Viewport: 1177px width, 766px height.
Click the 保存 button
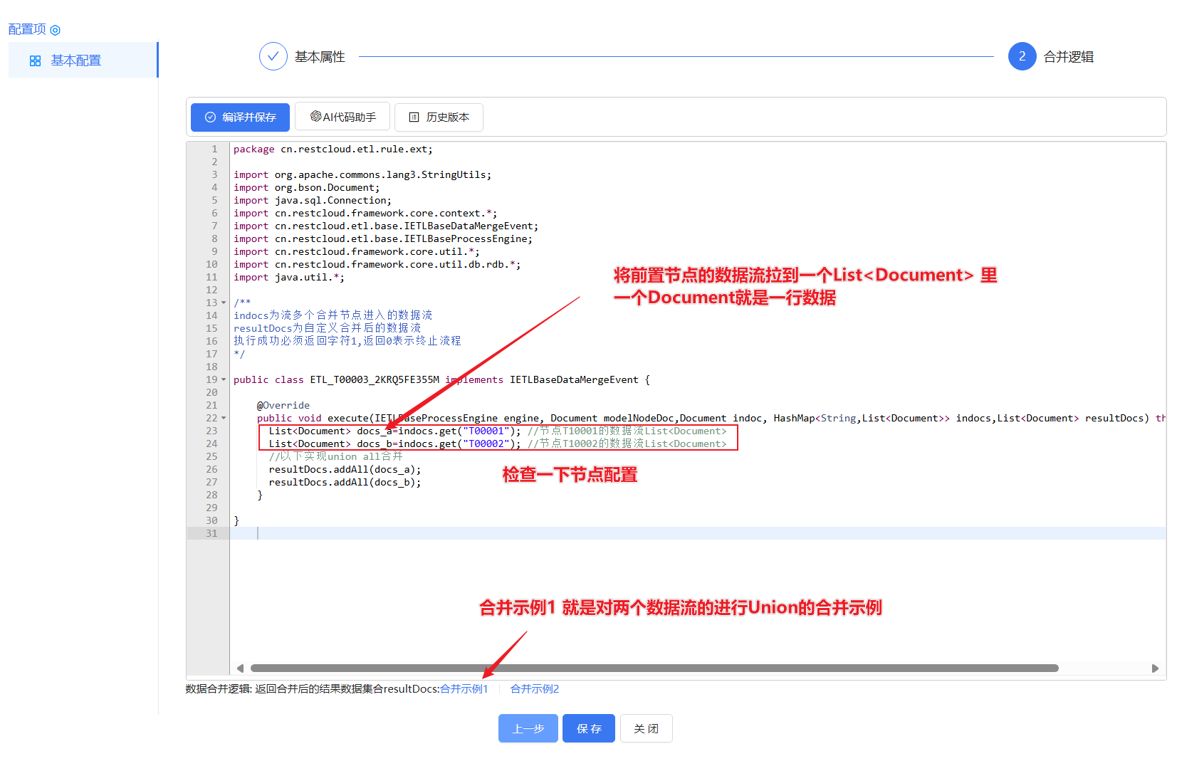click(589, 728)
